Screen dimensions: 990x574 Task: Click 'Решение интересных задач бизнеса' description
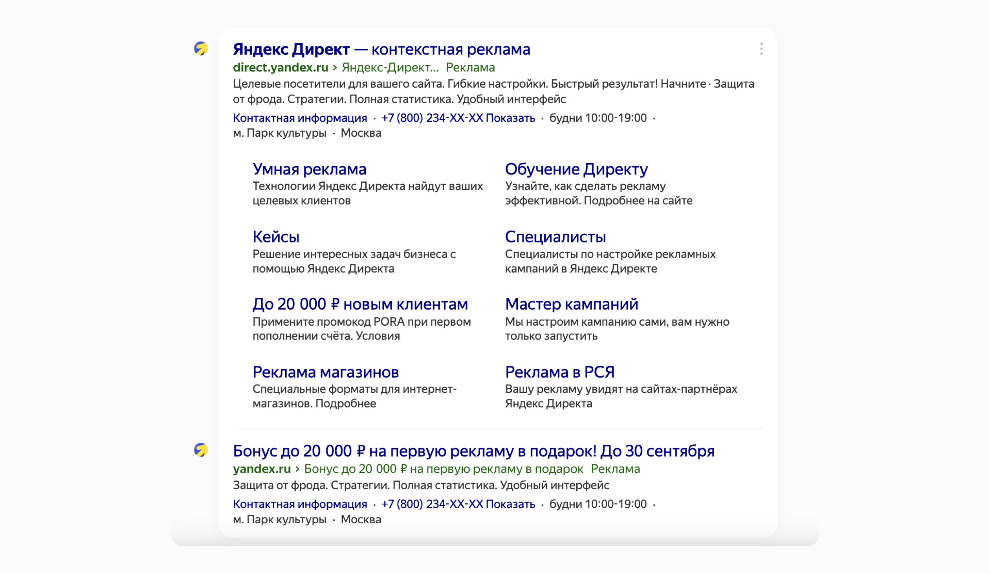tap(354, 261)
